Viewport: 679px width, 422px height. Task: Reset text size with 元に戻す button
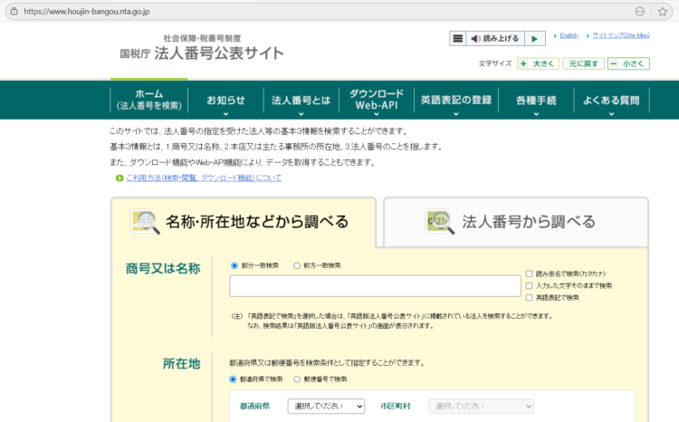click(x=583, y=63)
